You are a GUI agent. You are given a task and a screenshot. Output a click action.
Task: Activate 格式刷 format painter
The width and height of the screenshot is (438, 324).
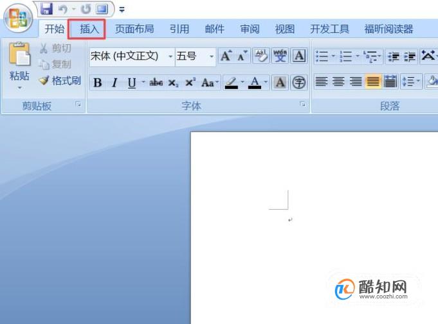point(60,81)
